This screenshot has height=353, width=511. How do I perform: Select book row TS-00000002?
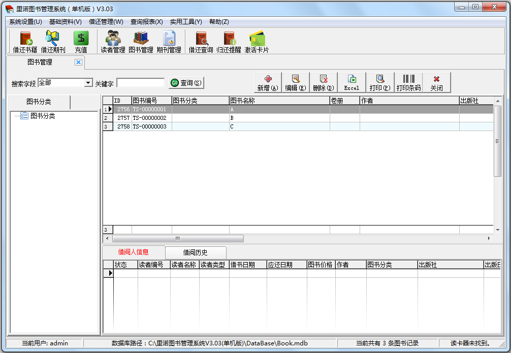pos(149,118)
